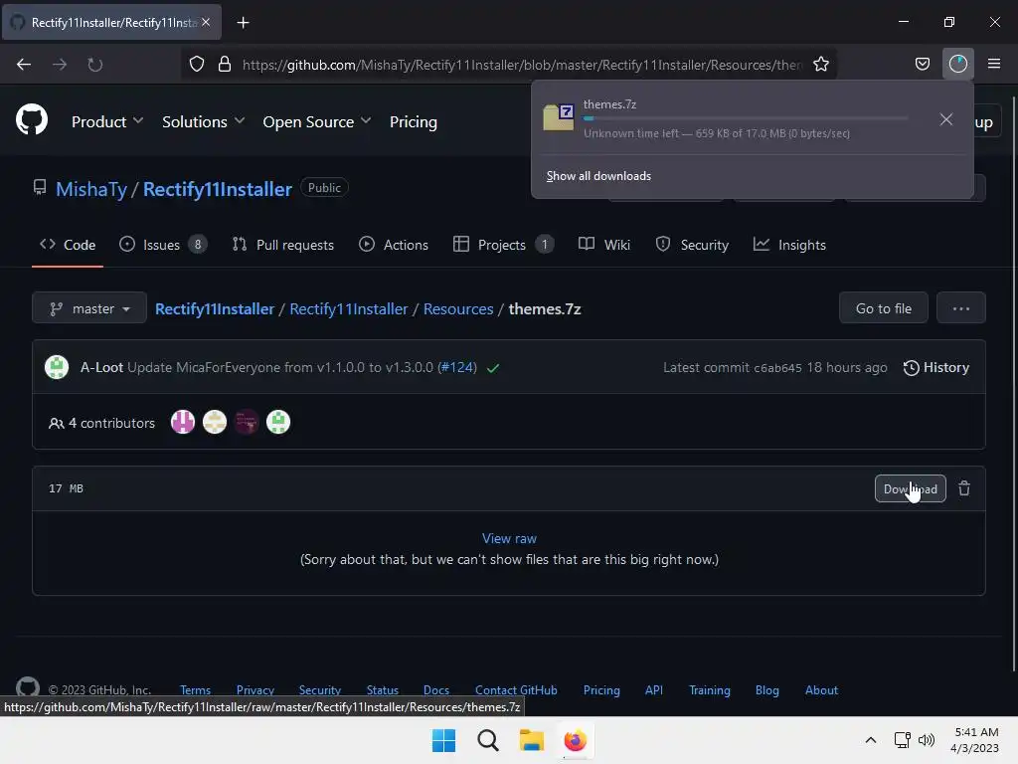Image resolution: width=1018 pixels, height=764 pixels.
Task: Open the MishaTy owner link
Action: coord(91,189)
